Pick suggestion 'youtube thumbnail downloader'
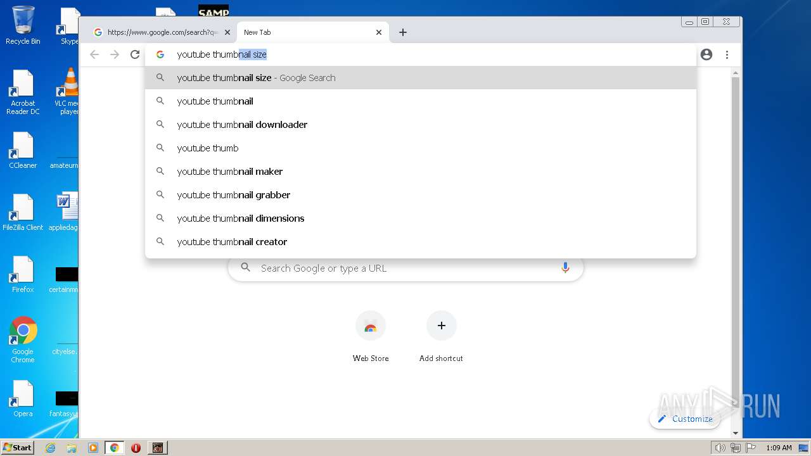The image size is (811, 456). pos(421,125)
